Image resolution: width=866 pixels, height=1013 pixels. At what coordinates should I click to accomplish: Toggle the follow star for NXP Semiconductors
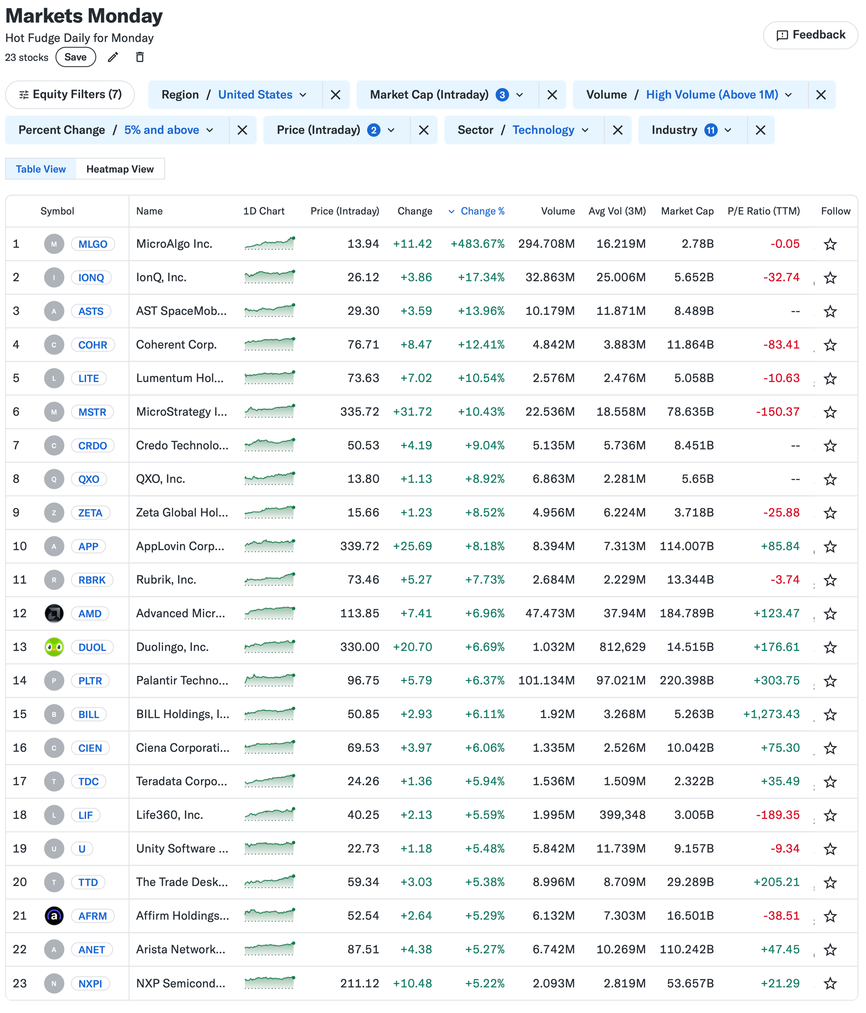pyautogui.click(x=830, y=983)
